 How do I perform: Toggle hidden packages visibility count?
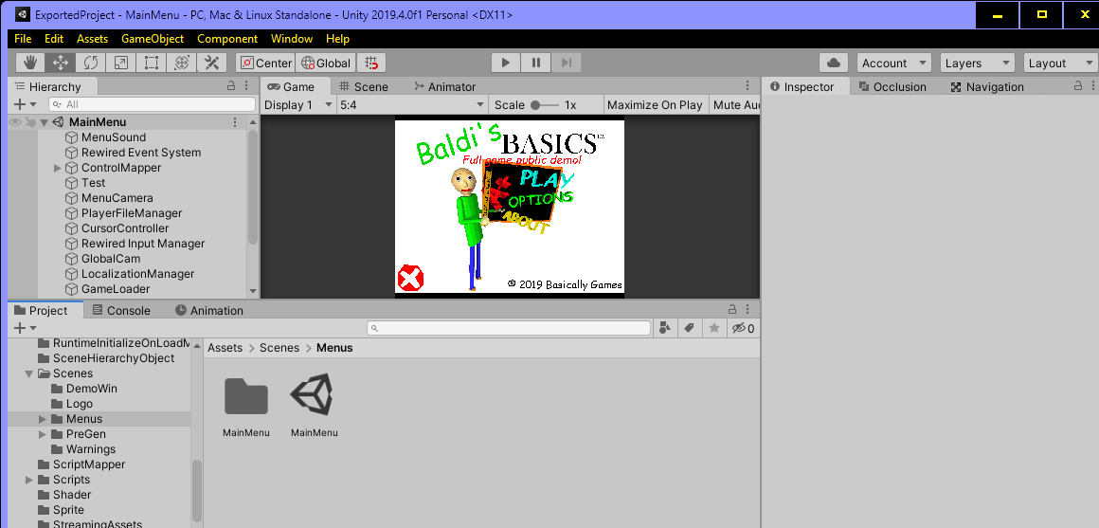coord(743,327)
